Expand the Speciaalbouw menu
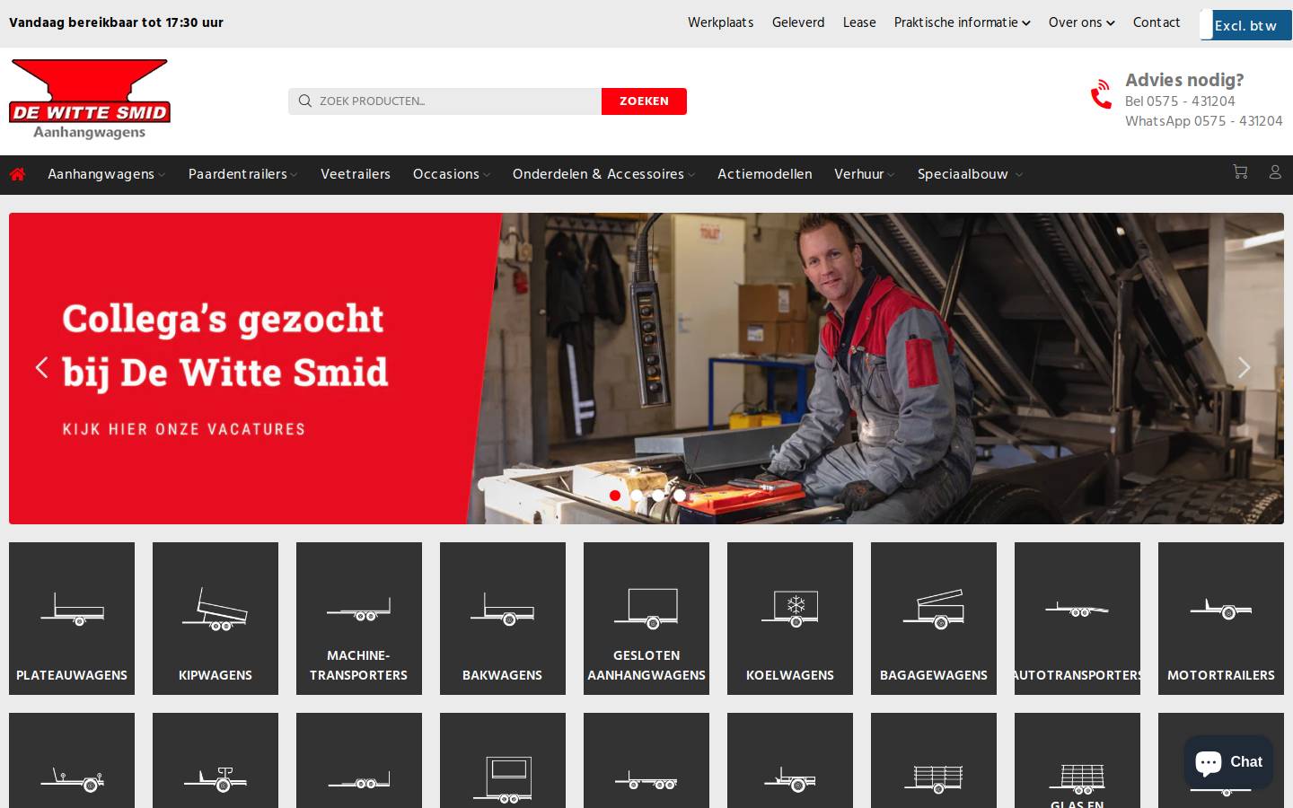Viewport: 1293px width, 808px height. 970,174
